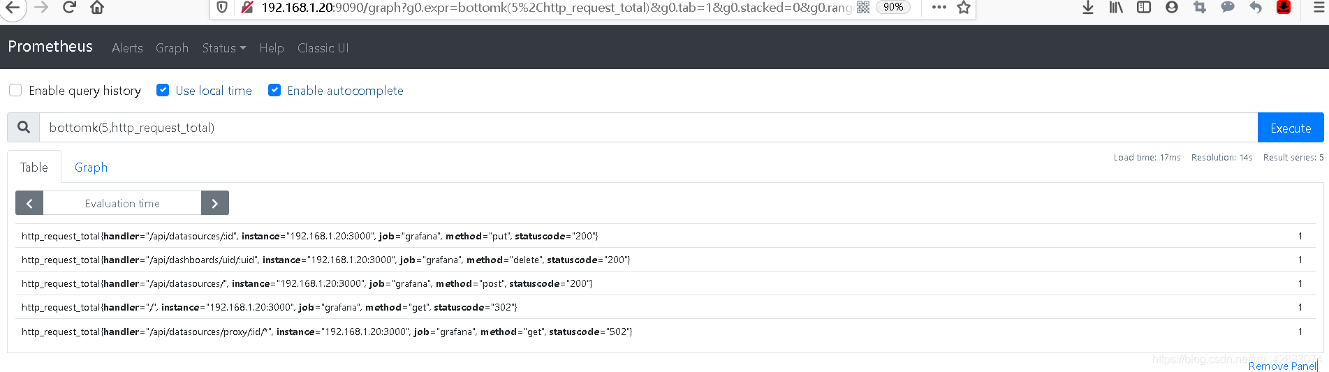Click the /api/datasources/ post series row
This screenshot has width=1329, height=372.
[666, 283]
